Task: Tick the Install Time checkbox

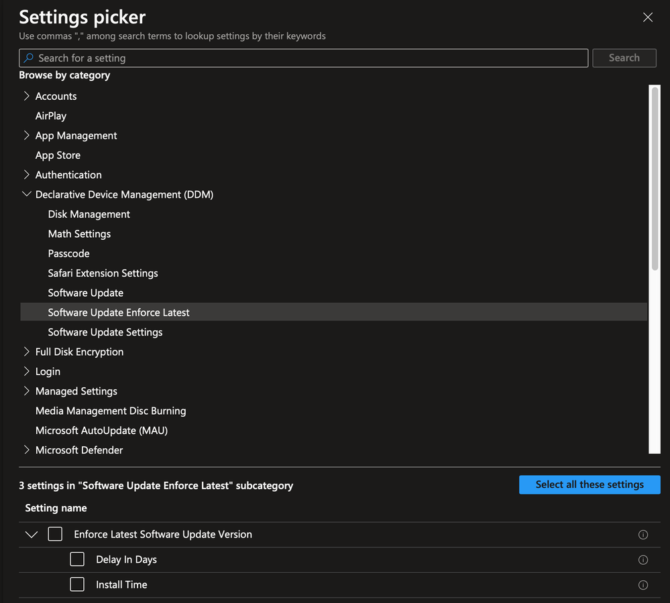Action: pyautogui.click(x=77, y=585)
